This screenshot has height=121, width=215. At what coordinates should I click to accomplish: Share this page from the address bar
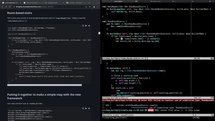tap(86, 7)
